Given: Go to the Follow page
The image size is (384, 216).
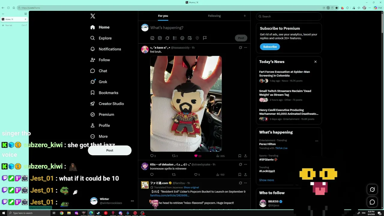Looking at the screenshot, I should point(100,60).
